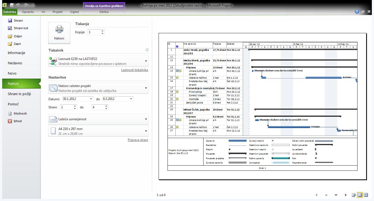Click the large Natisni print button
Screen dimensions: 374x201
coord(59,33)
